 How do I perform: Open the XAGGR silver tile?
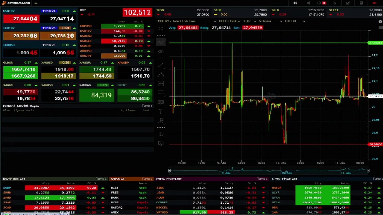(x=20, y=92)
